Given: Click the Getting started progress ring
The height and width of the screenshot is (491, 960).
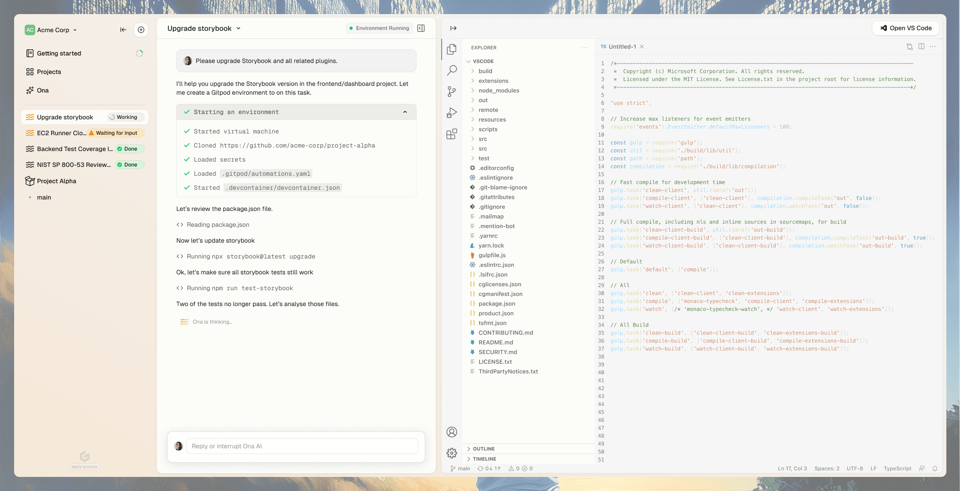Looking at the screenshot, I should point(139,53).
